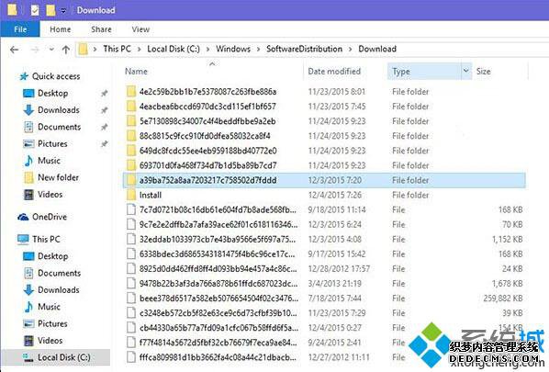Open the Share ribbon tab

pyautogui.click(x=101, y=29)
